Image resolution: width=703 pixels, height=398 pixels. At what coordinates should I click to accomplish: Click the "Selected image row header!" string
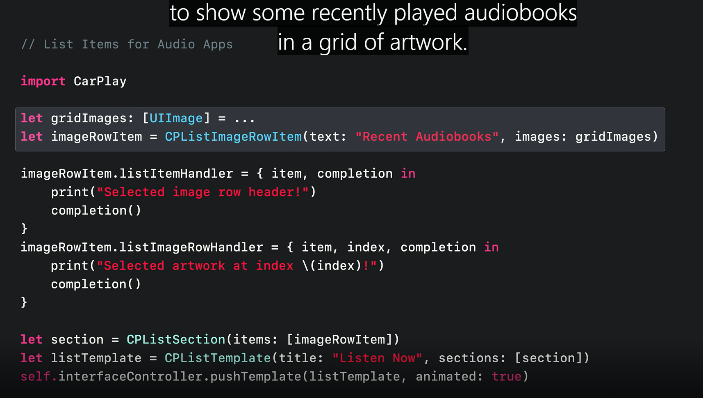coord(203,192)
